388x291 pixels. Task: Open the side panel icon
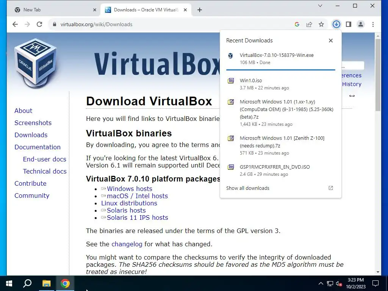pos(349,24)
